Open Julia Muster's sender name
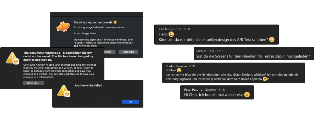 pyautogui.click(x=166, y=29)
